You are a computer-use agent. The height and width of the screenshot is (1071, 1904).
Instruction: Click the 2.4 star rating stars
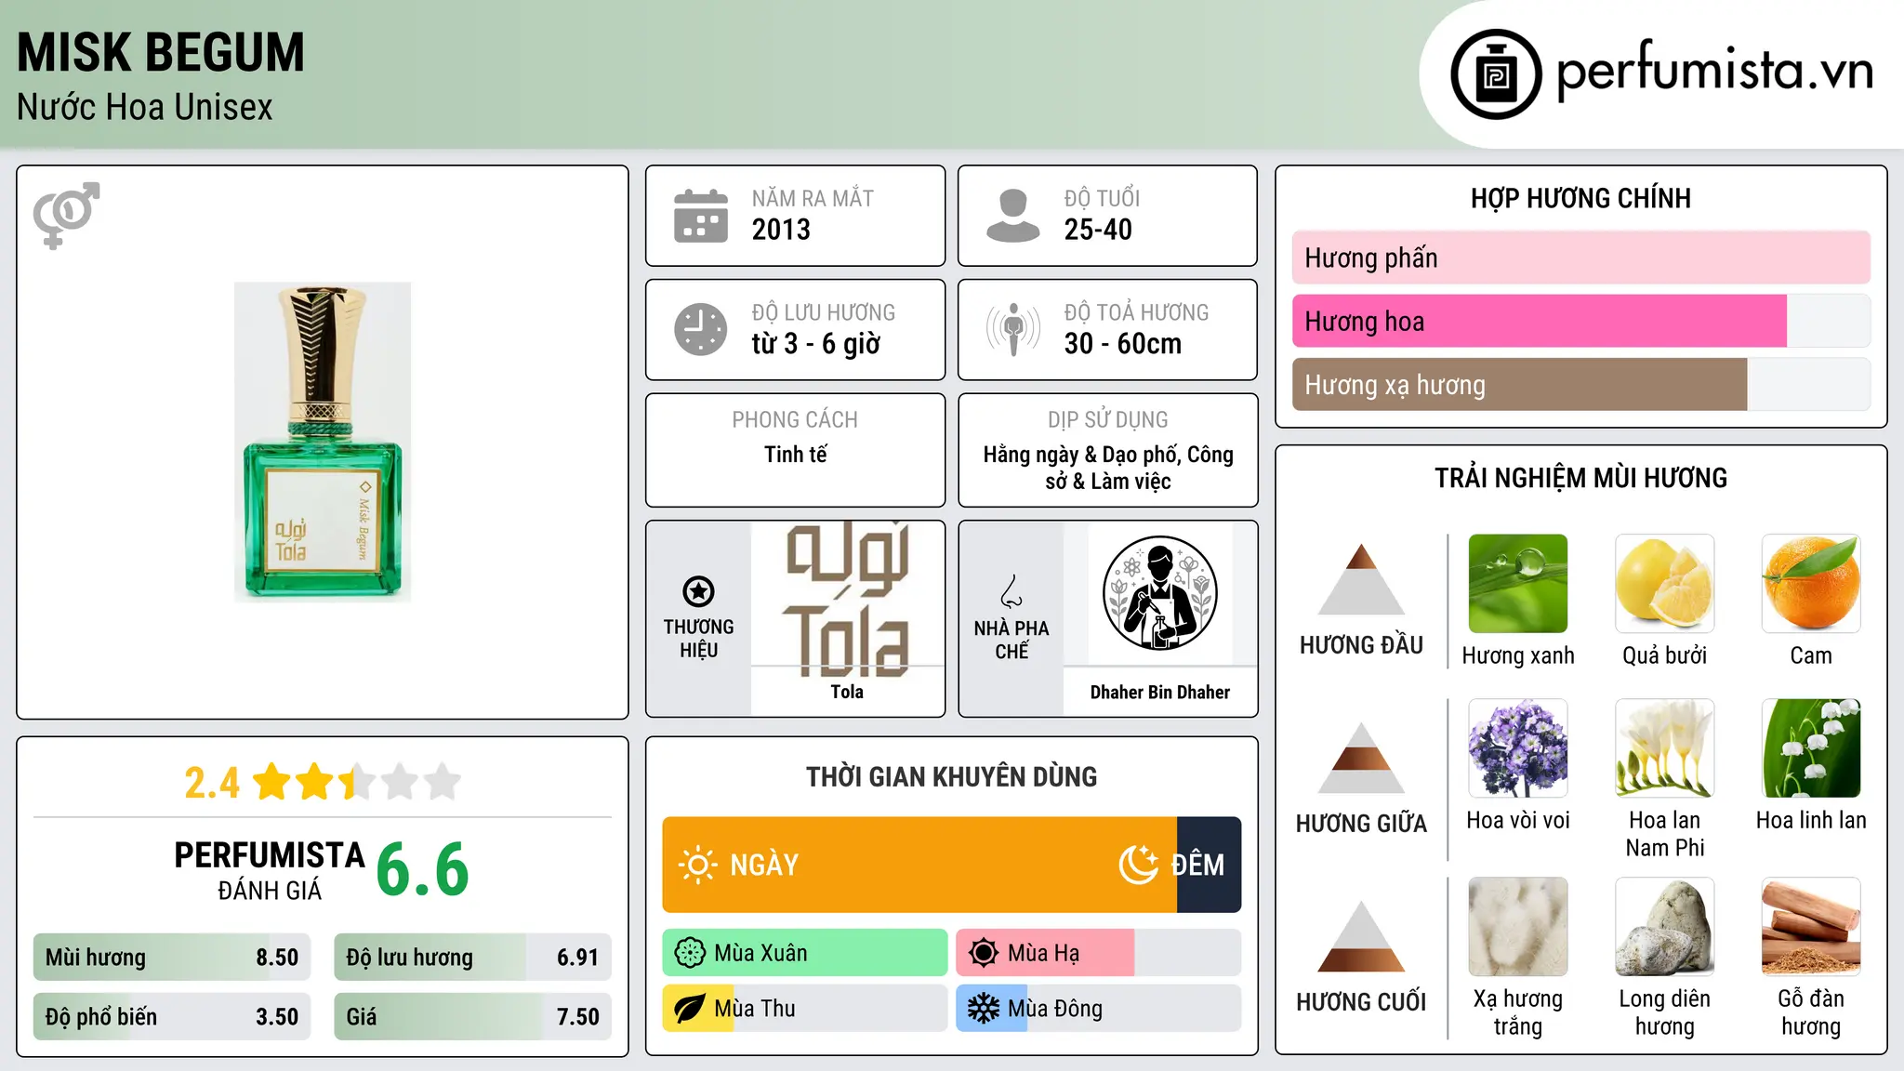click(357, 782)
